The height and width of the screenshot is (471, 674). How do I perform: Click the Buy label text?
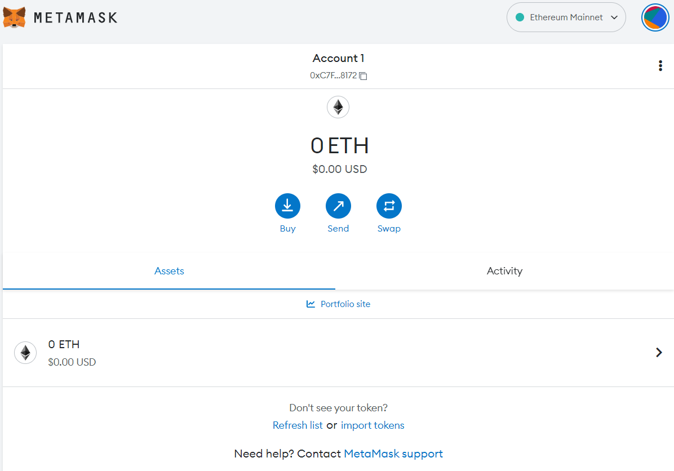287,229
